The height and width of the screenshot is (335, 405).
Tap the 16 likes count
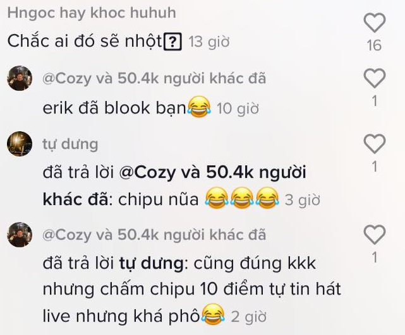(374, 45)
